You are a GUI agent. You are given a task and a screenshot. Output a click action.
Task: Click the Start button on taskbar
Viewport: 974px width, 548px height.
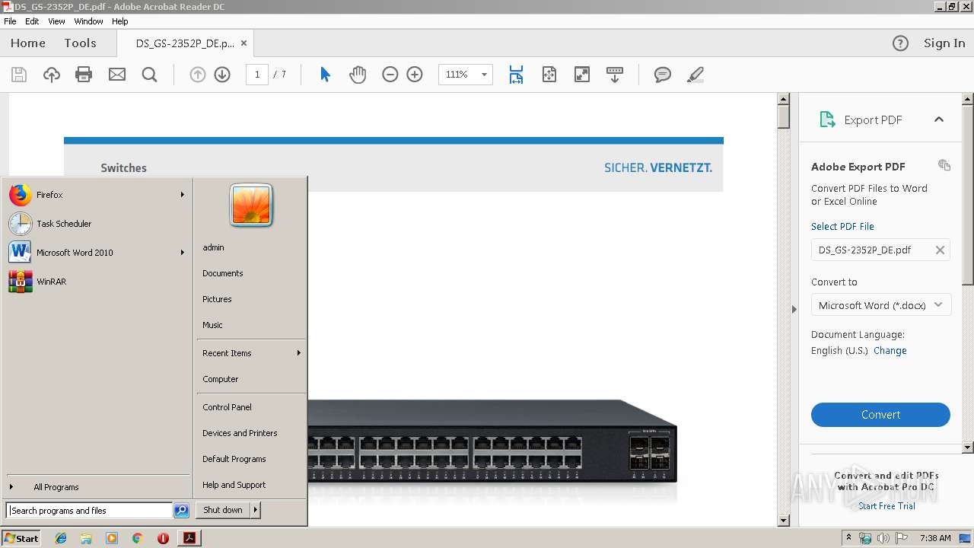pos(21,538)
